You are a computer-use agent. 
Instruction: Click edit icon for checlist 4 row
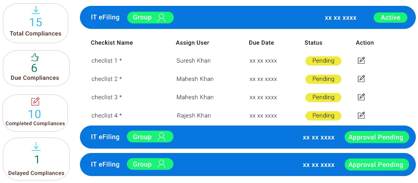pos(361,115)
